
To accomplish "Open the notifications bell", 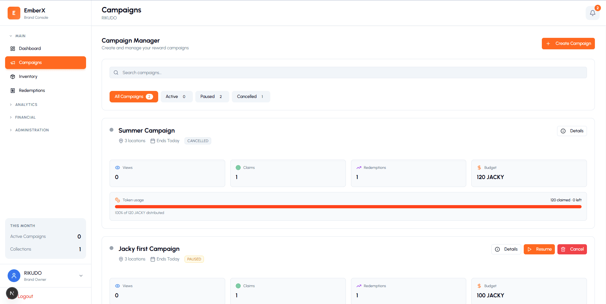I will (x=592, y=13).
